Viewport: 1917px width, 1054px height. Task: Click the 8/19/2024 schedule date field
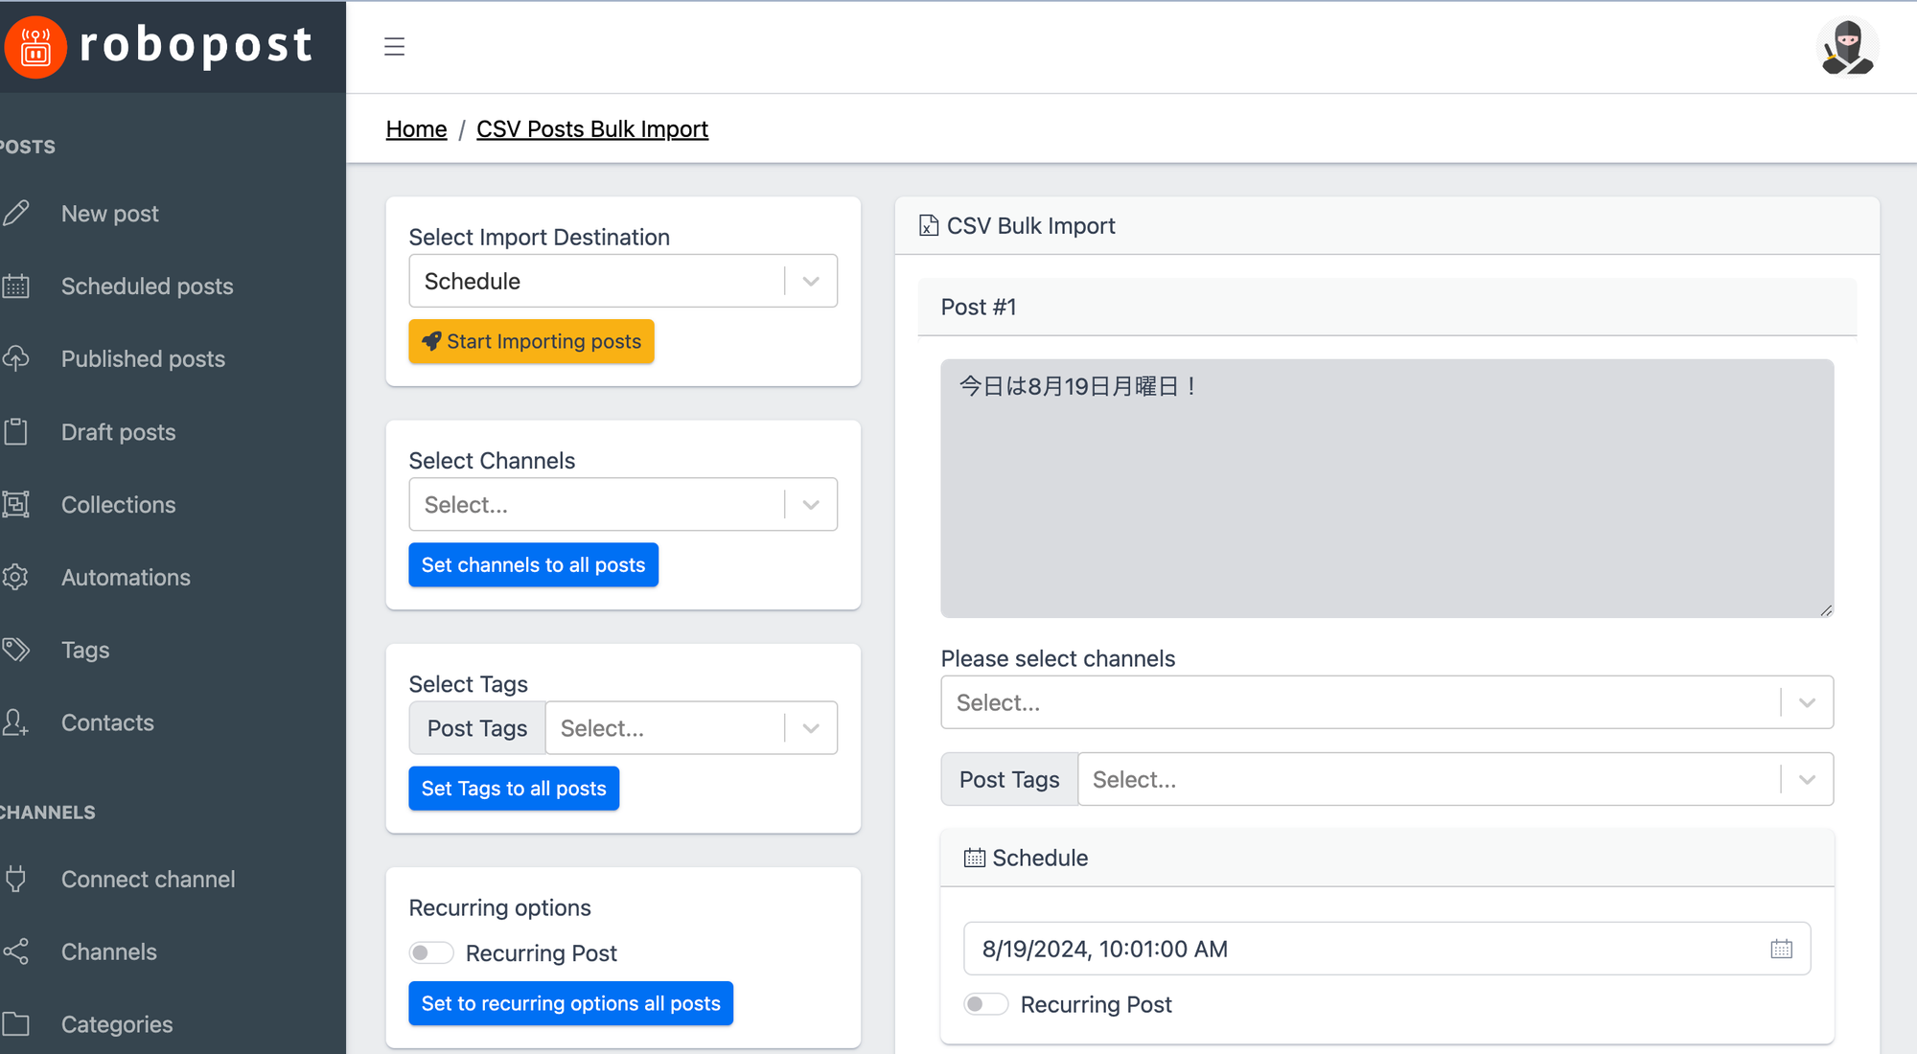tap(1387, 949)
